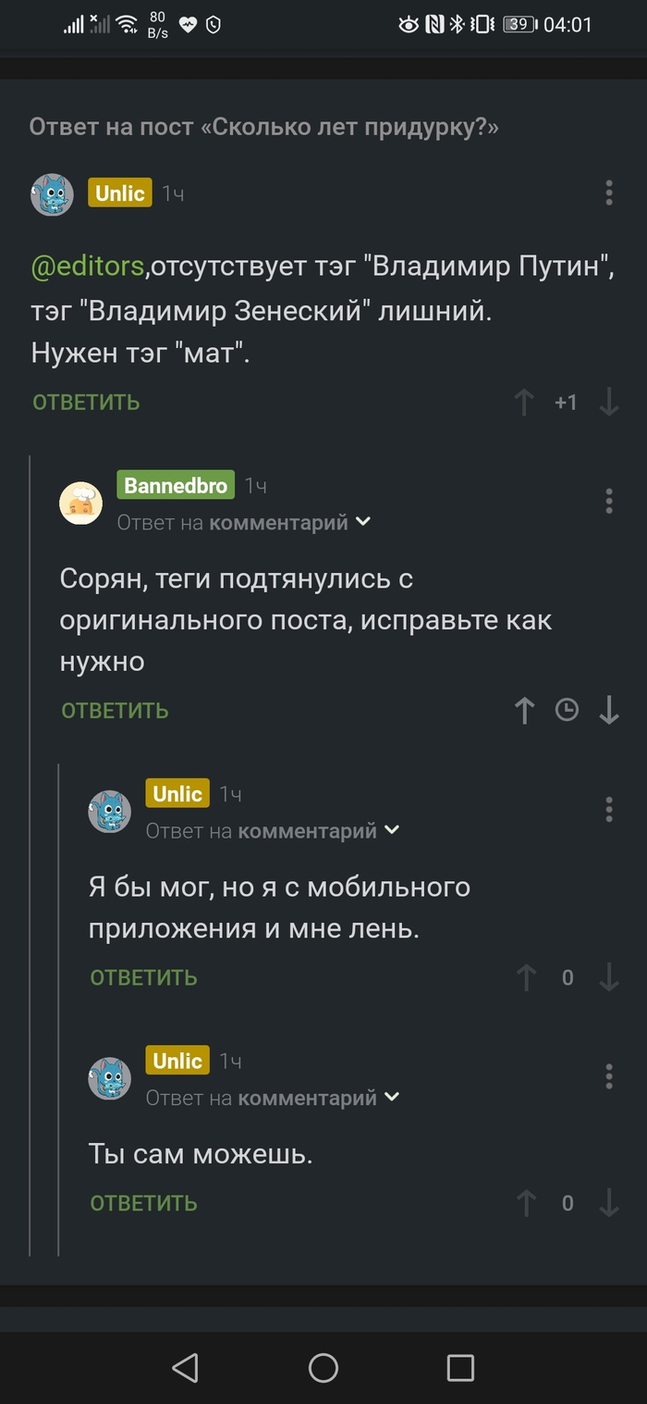
Task: Tap the Android back navigation button
Action: point(186,1367)
